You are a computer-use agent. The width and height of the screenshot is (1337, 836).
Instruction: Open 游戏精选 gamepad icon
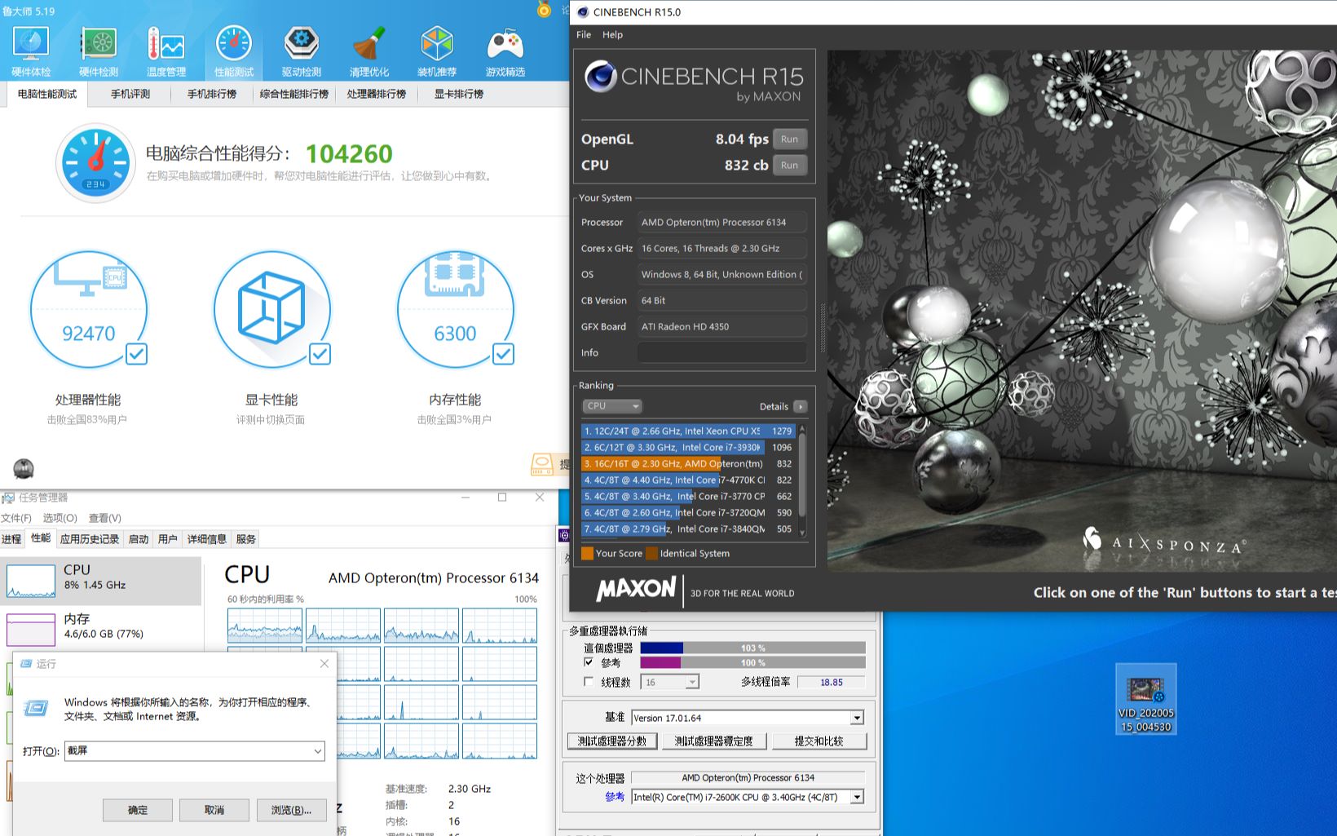point(505,51)
